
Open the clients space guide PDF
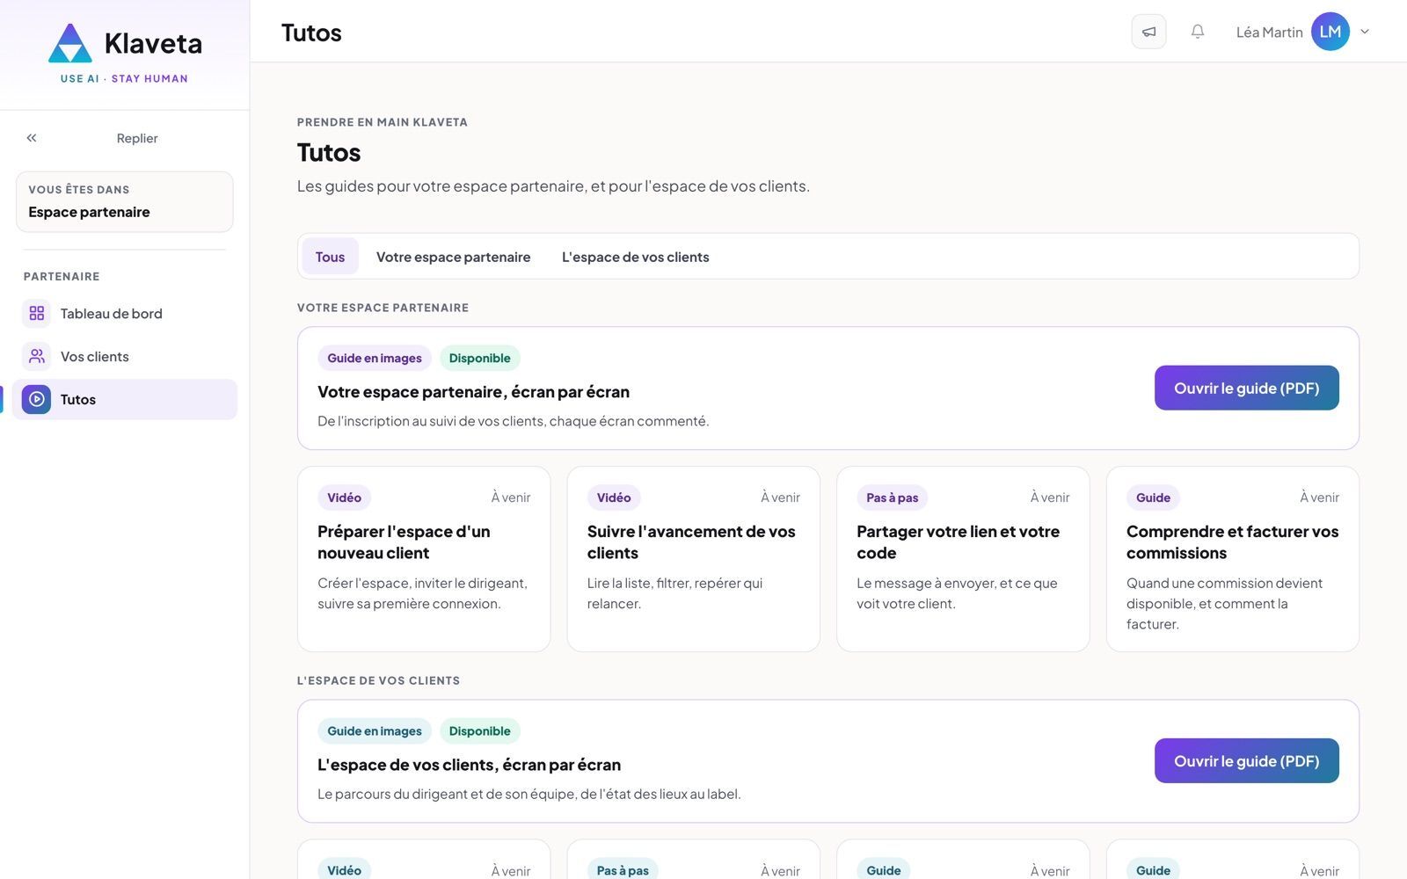[1246, 760]
